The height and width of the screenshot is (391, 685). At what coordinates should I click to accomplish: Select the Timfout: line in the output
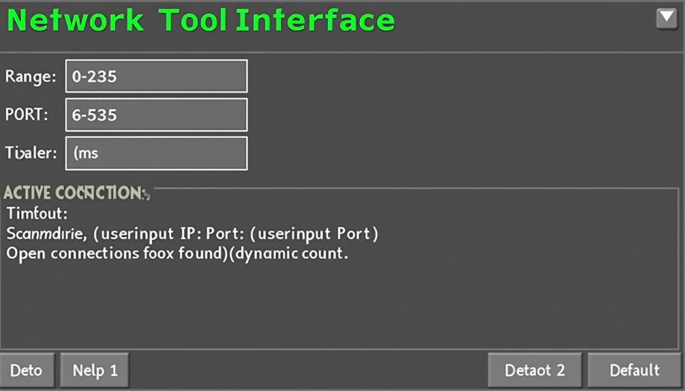pos(37,213)
